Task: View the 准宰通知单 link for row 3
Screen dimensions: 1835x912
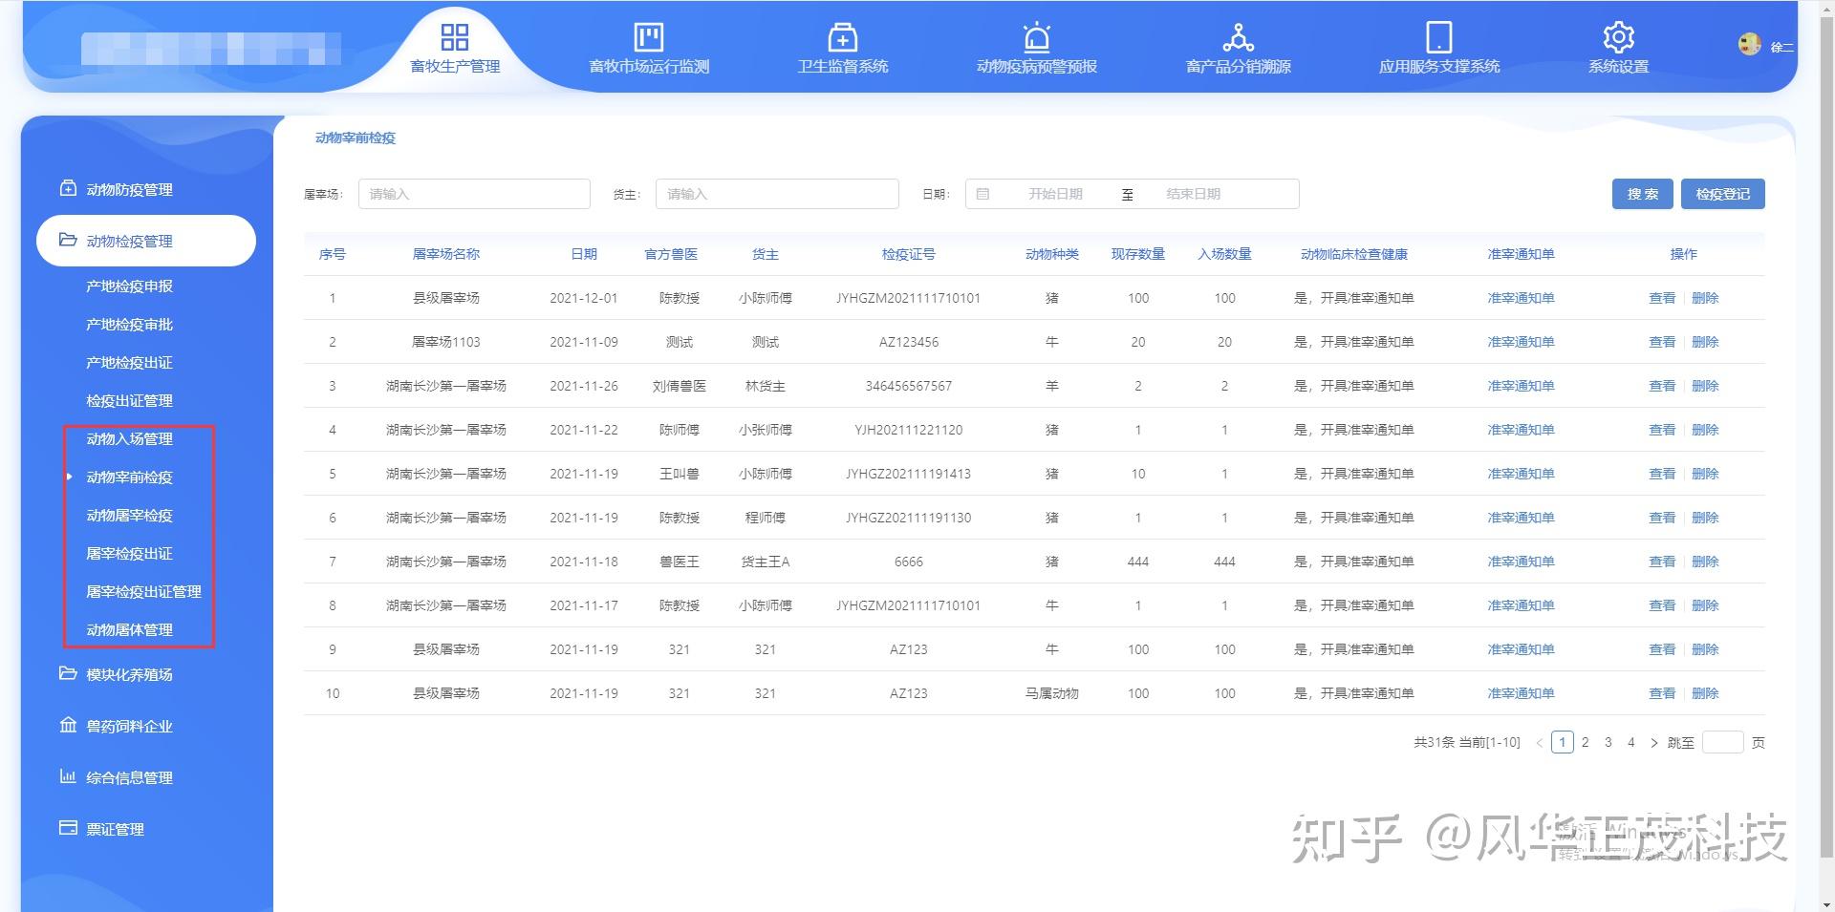Action: (1520, 386)
